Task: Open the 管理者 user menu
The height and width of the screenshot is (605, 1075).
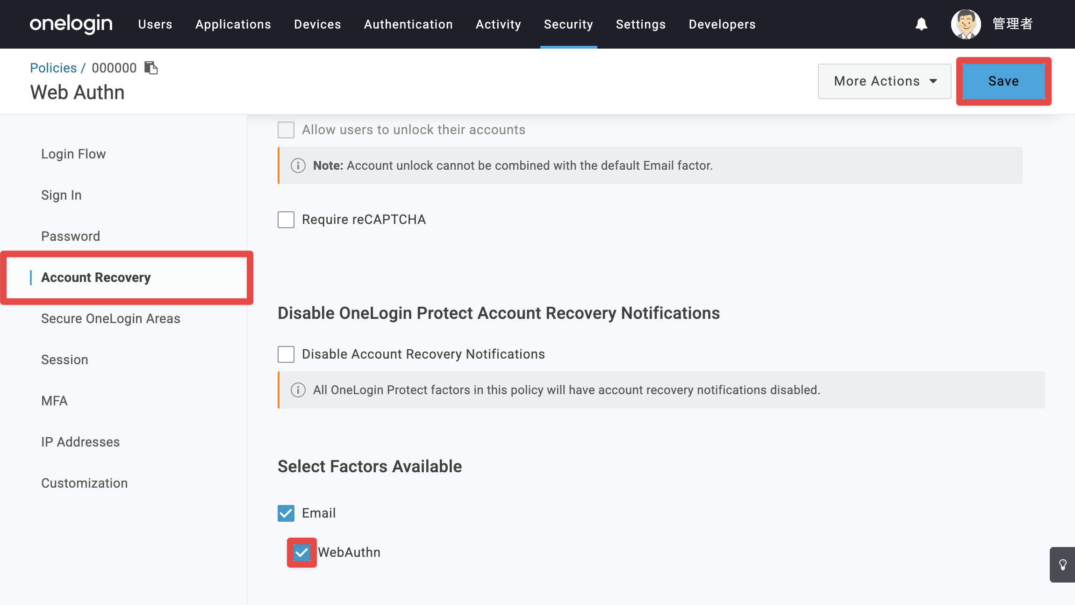Action: coord(1012,24)
